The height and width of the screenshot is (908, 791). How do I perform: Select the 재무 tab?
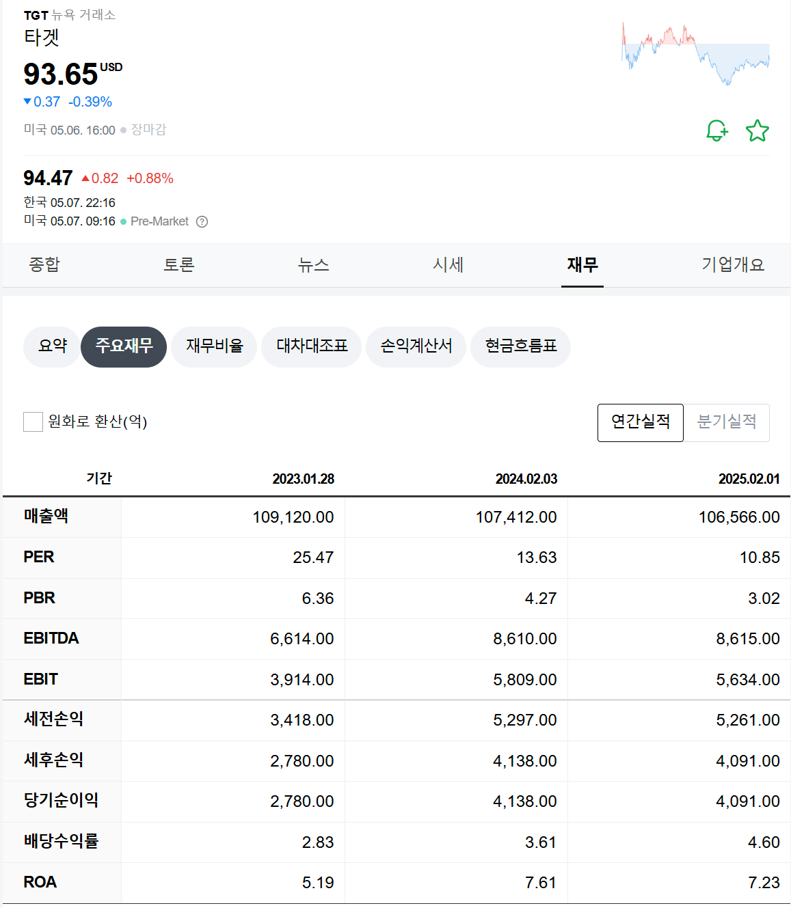[x=582, y=264]
